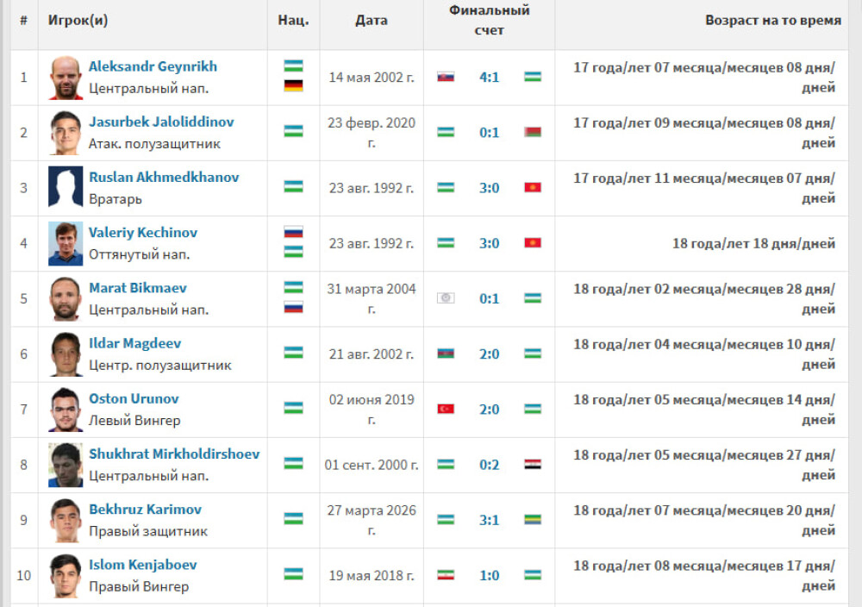Open Shukhrat Mirkholdirshoev's player profile
862x607 pixels.
(x=174, y=454)
